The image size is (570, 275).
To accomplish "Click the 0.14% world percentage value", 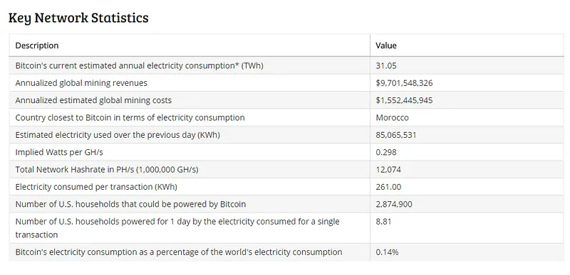I will [x=387, y=252].
